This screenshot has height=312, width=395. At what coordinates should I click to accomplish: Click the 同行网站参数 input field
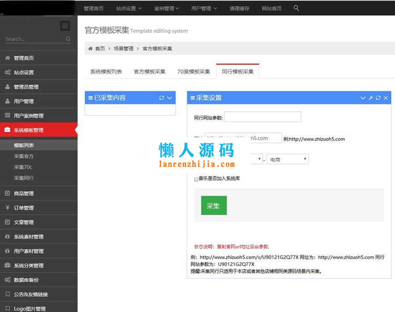(x=262, y=117)
